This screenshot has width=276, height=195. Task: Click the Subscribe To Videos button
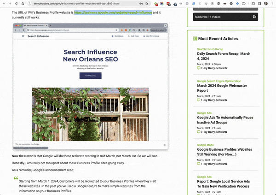coord(225,17)
